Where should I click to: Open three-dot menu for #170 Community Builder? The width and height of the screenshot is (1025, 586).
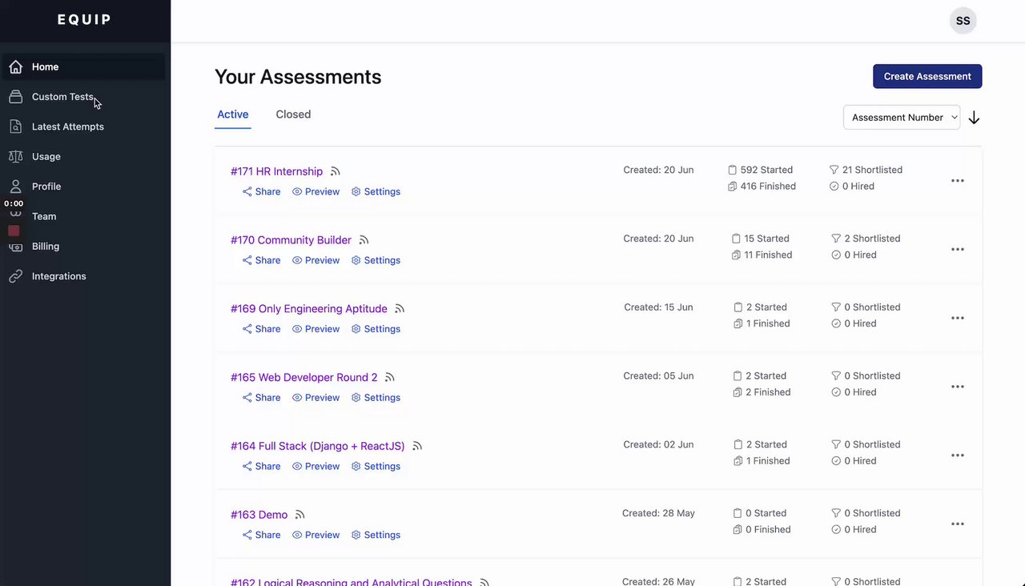[957, 250]
